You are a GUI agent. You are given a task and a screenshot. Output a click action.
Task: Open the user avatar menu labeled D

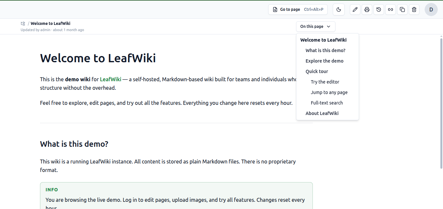pos(431,9)
